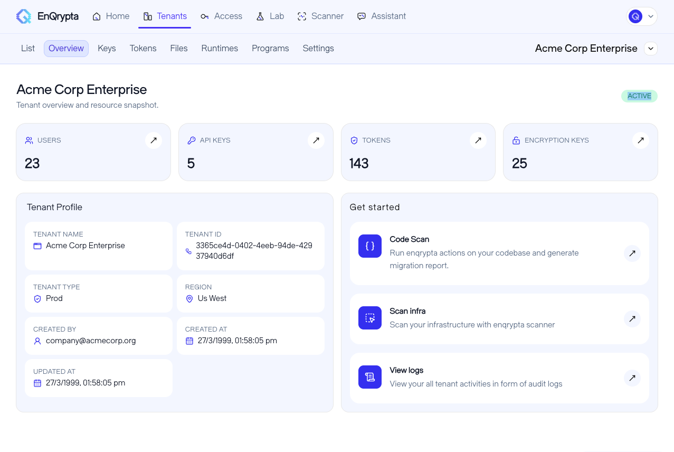Go to the Home menu
This screenshot has width=674, height=452.
111,16
